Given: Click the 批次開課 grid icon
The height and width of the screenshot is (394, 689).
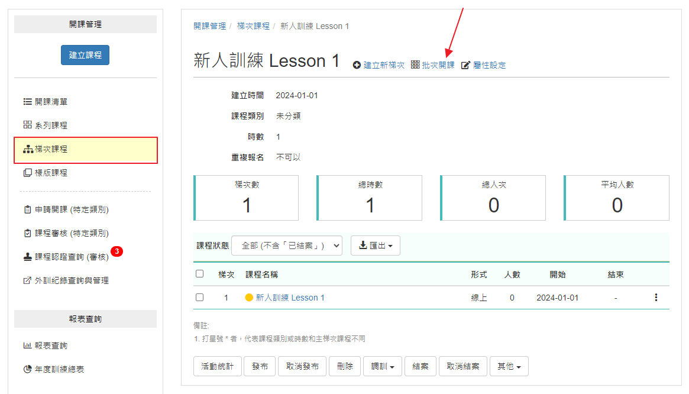Looking at the screenshot, I should pyautogui.click(x=415, y=64).
